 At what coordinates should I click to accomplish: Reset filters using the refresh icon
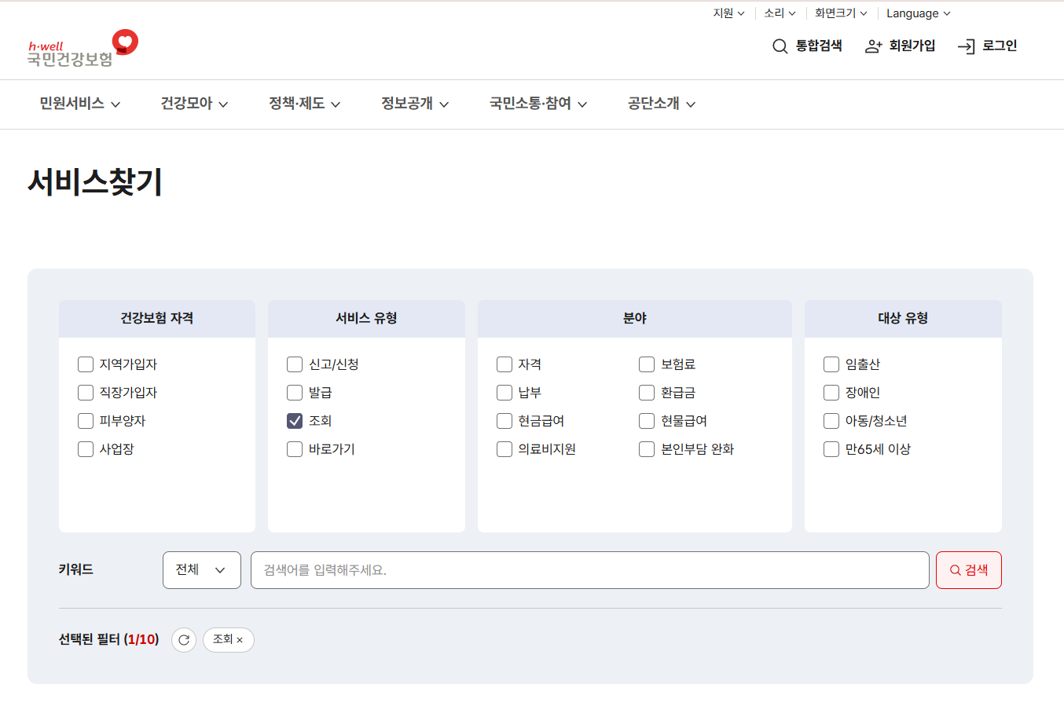click(x=183, y=640)
